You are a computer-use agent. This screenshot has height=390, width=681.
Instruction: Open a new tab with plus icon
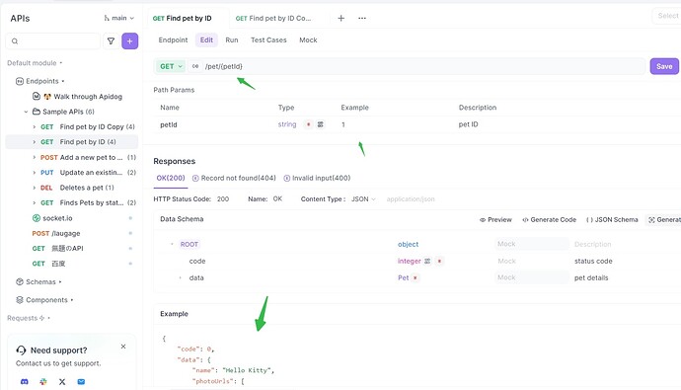tap(341, 18)
